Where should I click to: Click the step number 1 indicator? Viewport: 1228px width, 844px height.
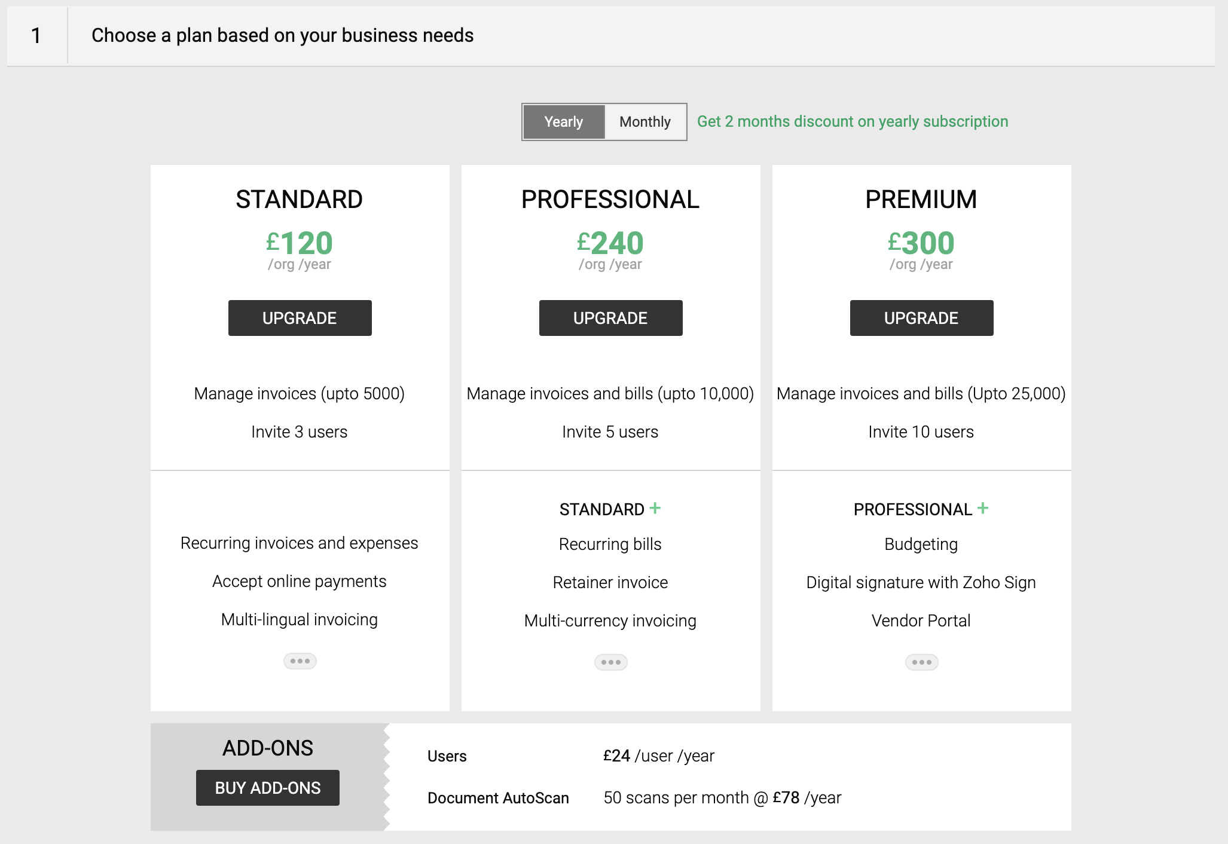coord(36,36)
